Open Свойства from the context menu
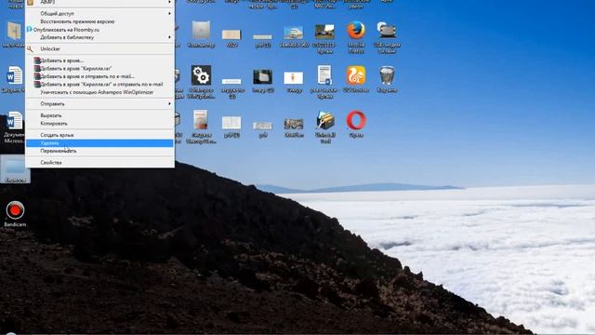Viewport: 595px width, 335px height. coord(99,163)
